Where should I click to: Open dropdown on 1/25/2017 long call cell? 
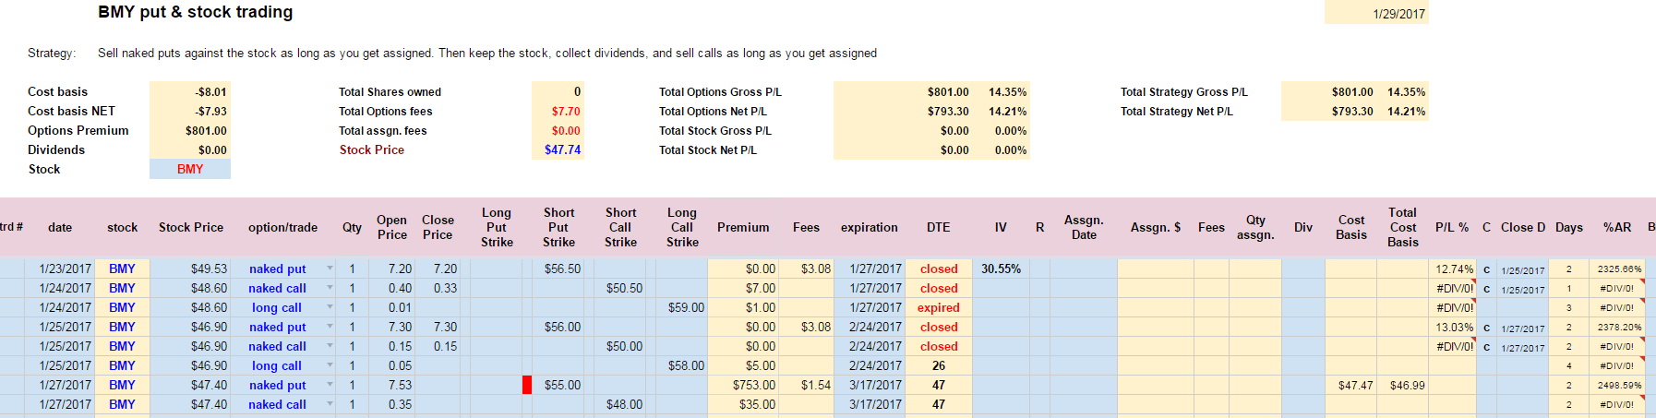[x=330, y=365]
